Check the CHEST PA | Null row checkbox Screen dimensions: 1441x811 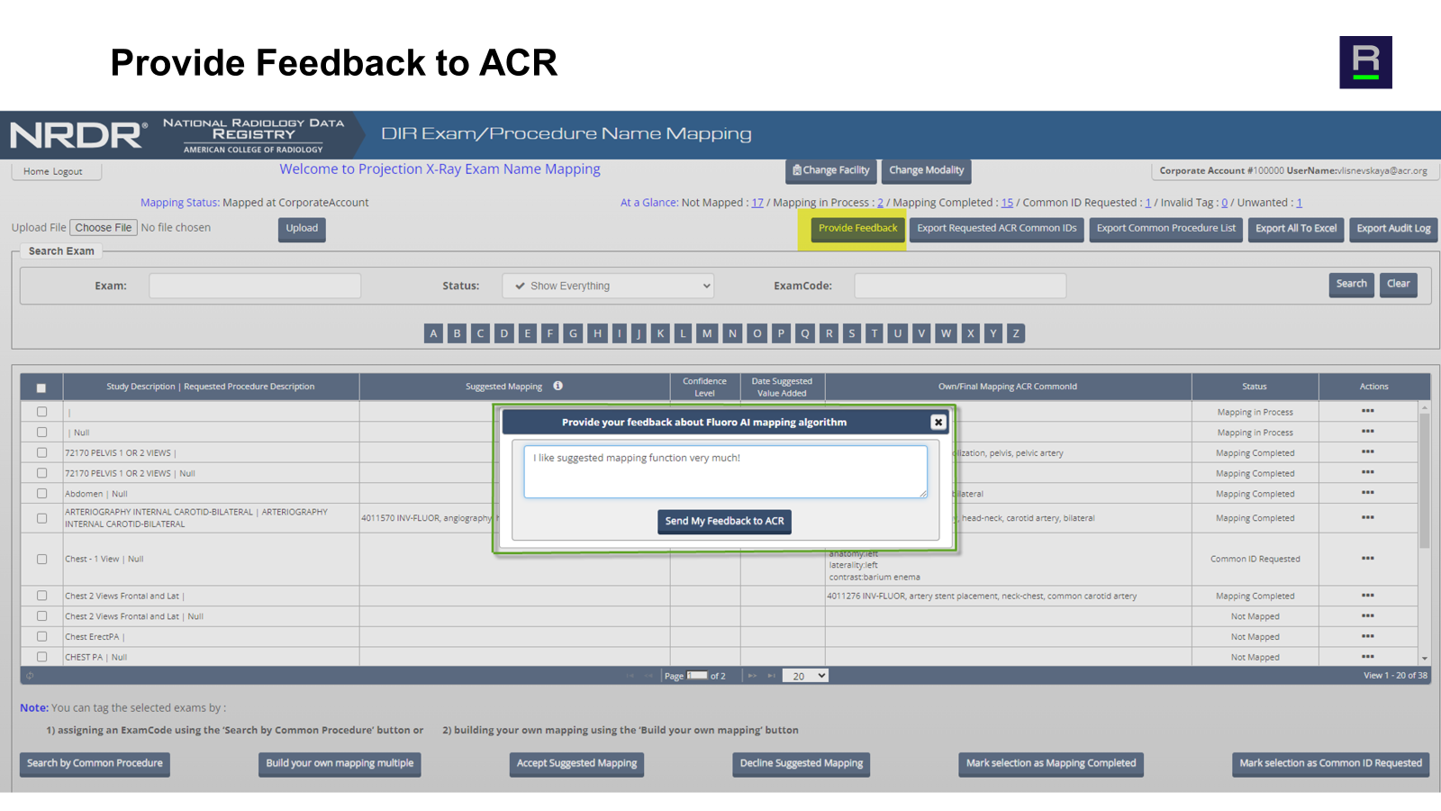(41, 657)
